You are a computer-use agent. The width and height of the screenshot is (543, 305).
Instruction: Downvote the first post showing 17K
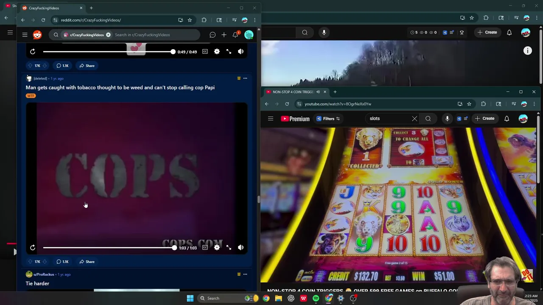[x=45, y=66]
